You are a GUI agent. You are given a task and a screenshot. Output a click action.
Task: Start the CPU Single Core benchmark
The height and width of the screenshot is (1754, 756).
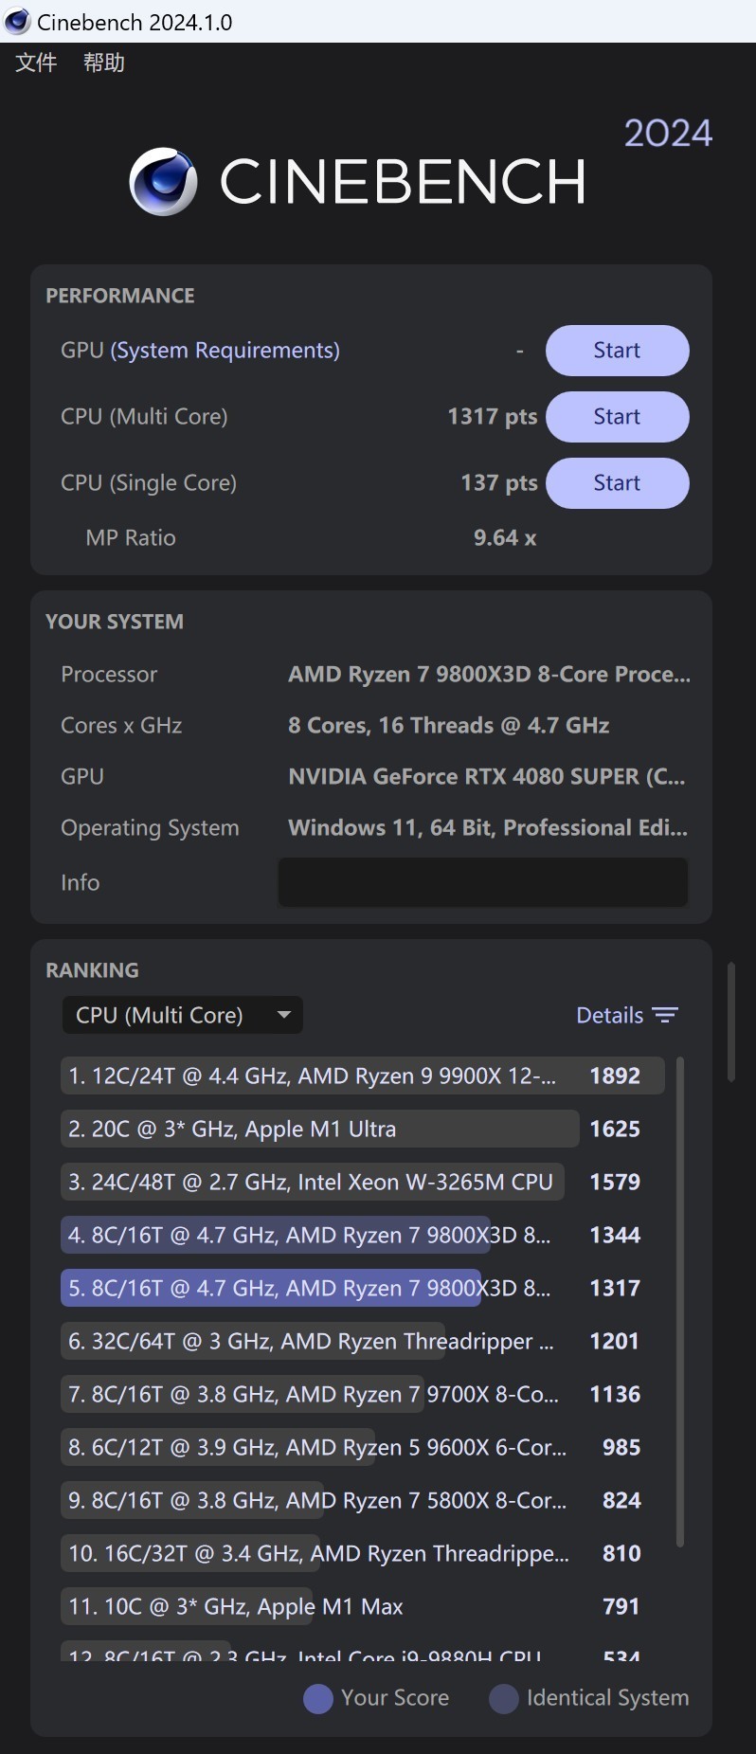(x=617, y=482)
